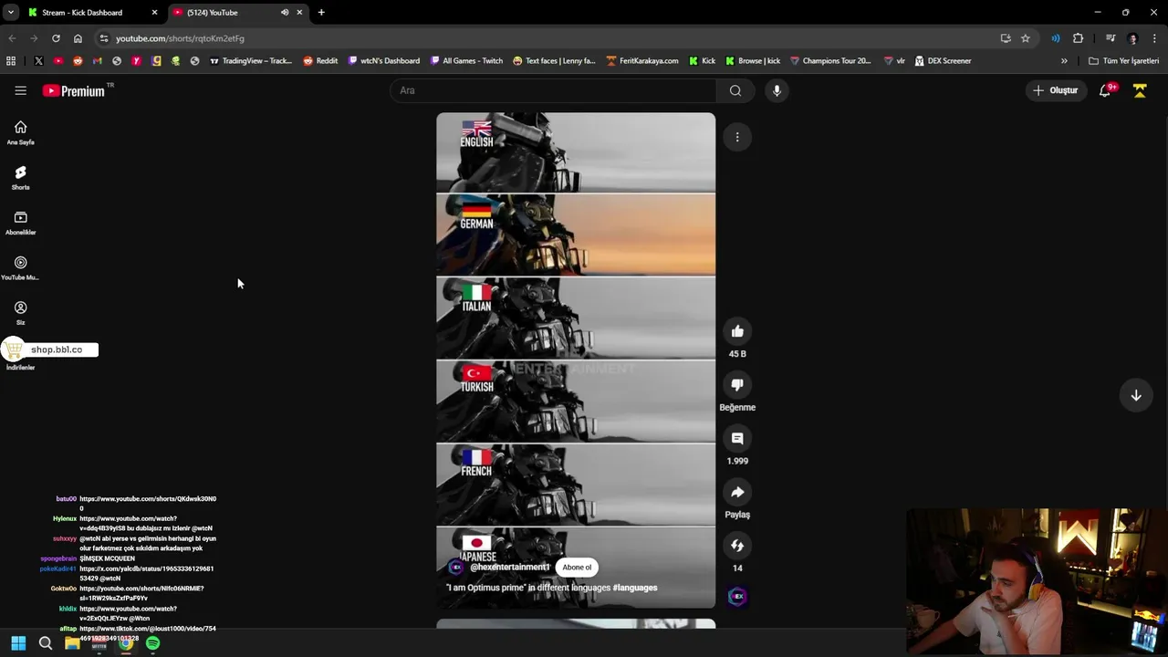Open the Browse | kick bookmark
Image resolution: width=1168 pixels, height=657 pixels.
(x=753, y=61)
